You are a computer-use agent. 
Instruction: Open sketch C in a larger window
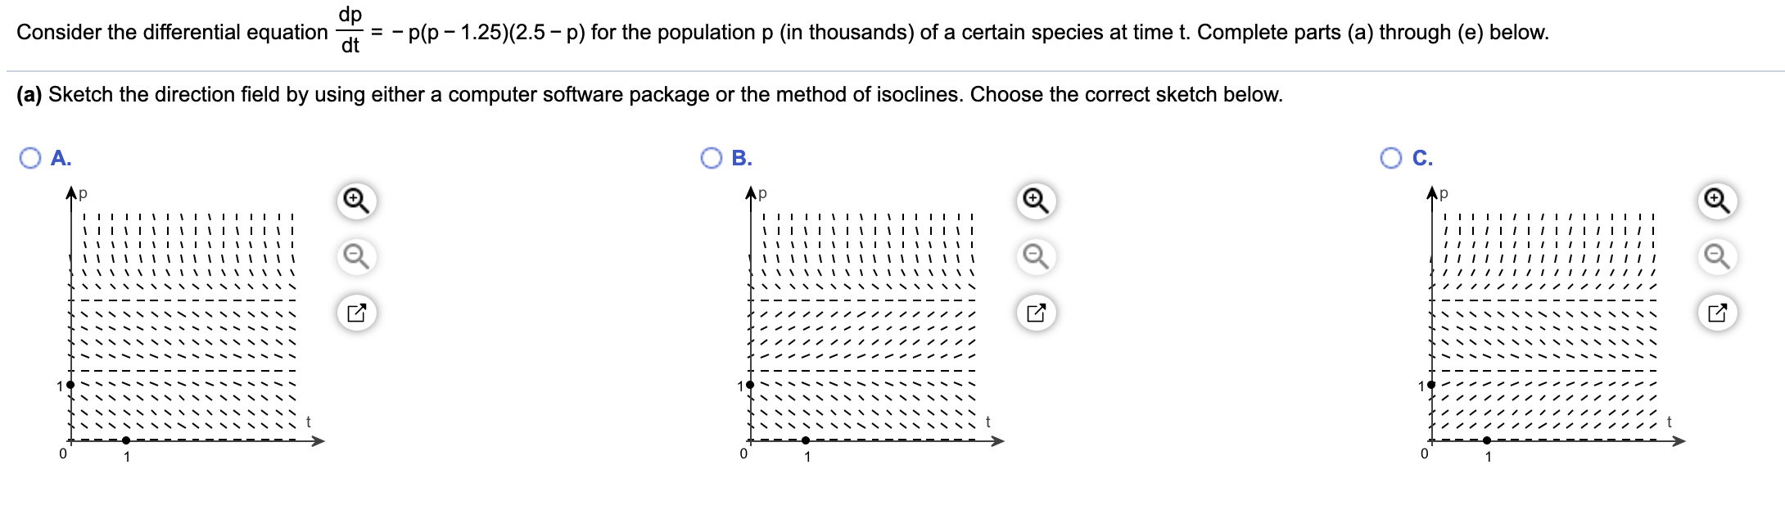[1718, 313]
